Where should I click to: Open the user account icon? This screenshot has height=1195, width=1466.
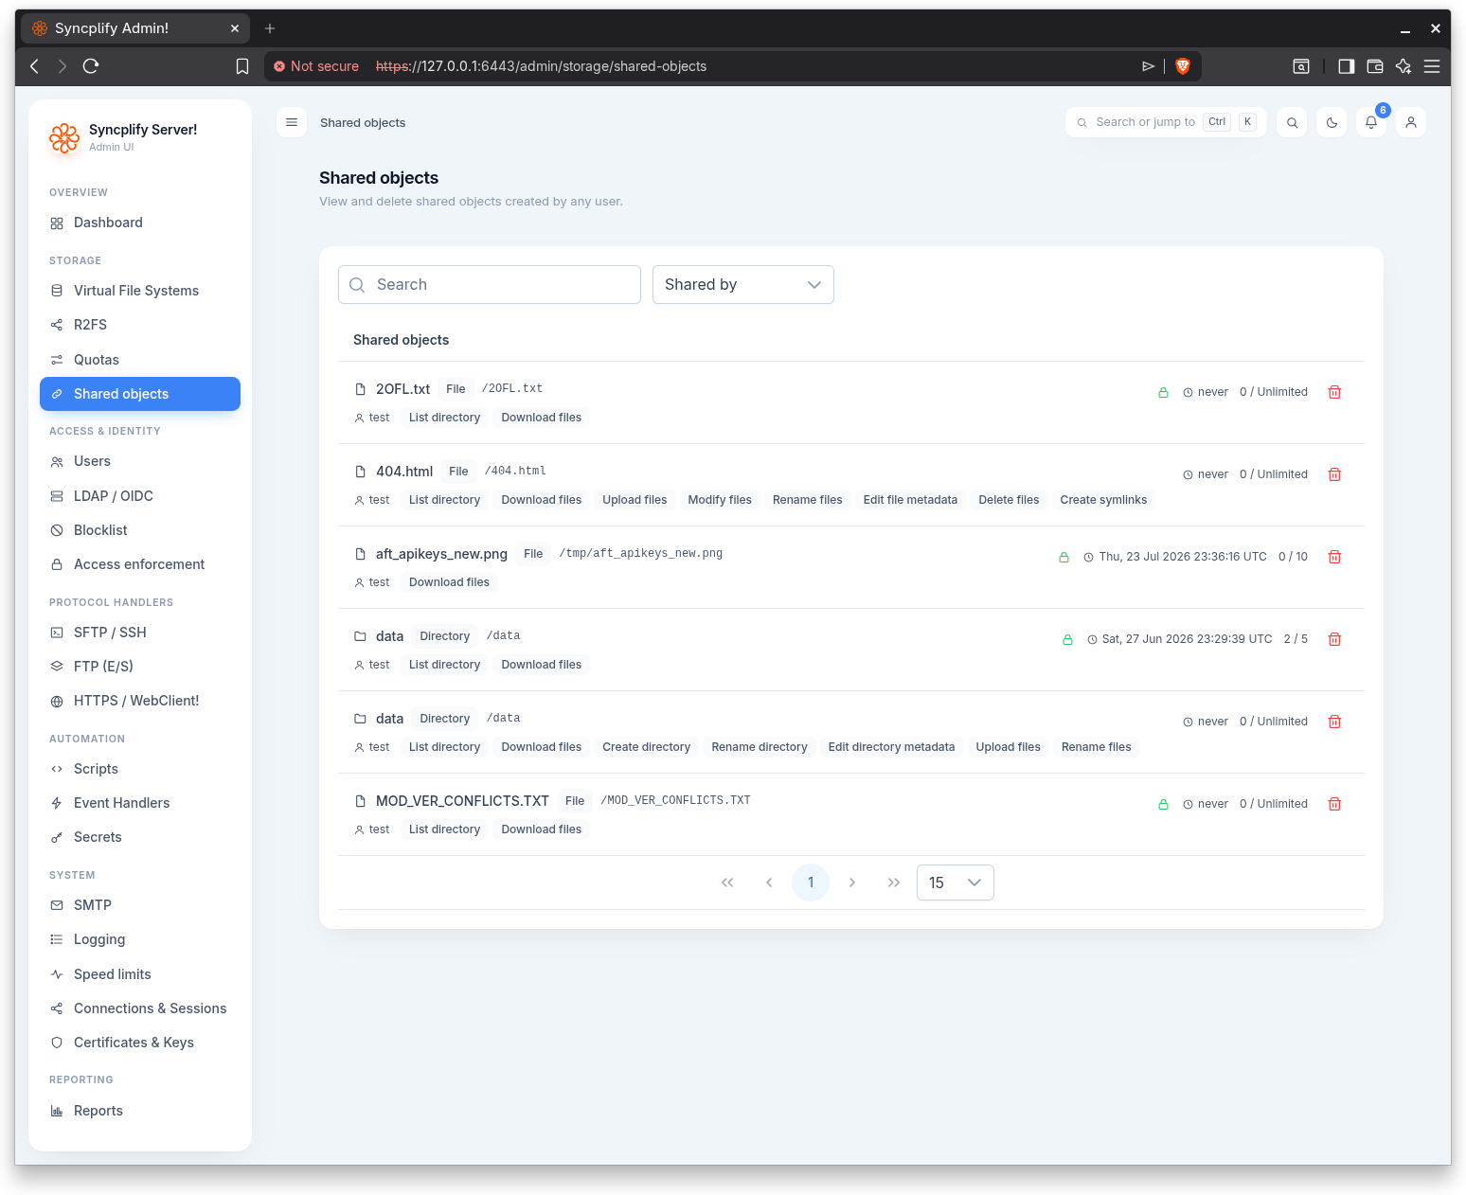click(x=1411, y=122)
